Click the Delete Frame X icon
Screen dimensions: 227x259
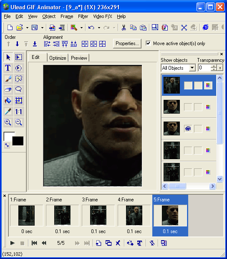click(x=118, y=243)
